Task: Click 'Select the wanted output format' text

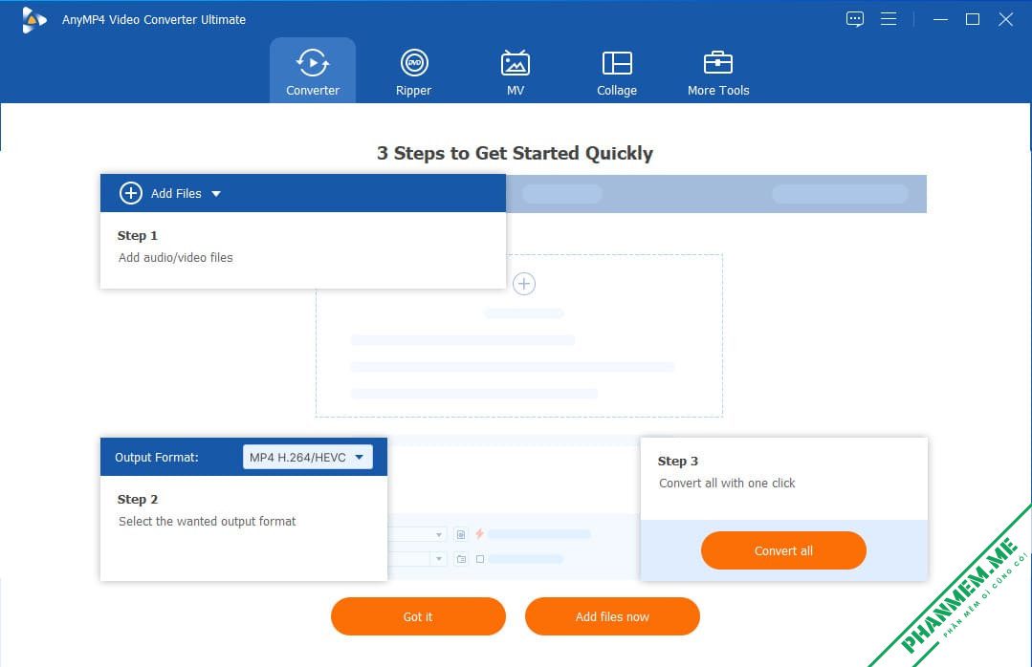Action: click(x=208, y=522)
